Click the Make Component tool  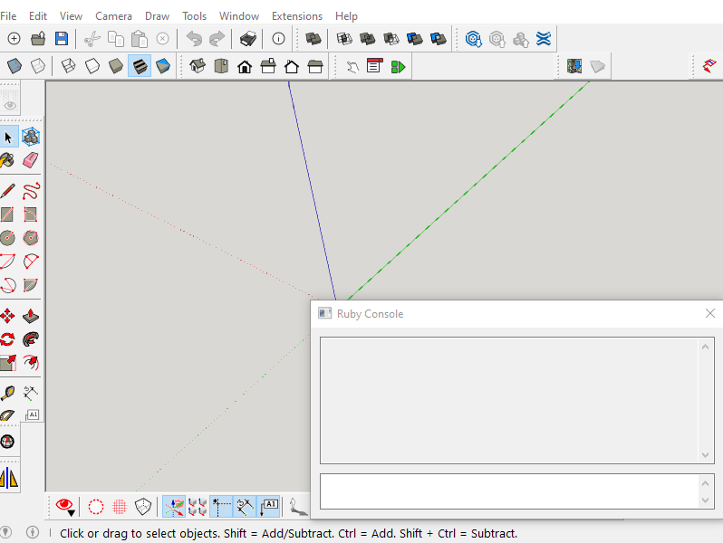pos(31,137)
